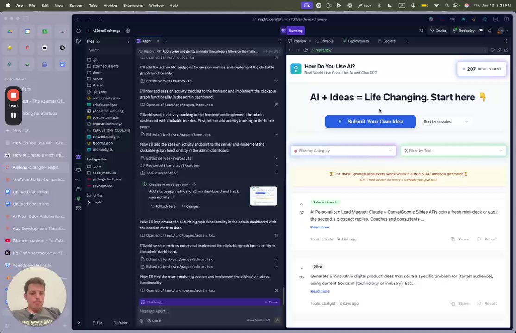516x333 pixels.
Task: Open the Database tool in the left rail
Action: point(78,189)
